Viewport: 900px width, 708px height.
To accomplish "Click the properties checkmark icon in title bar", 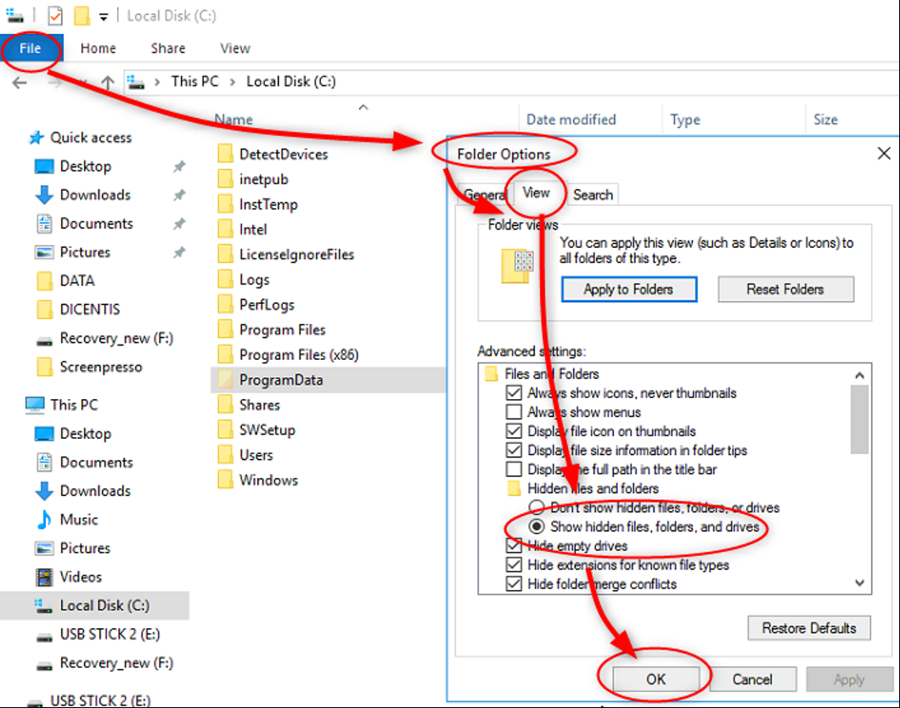I will [x=55, y=15].
